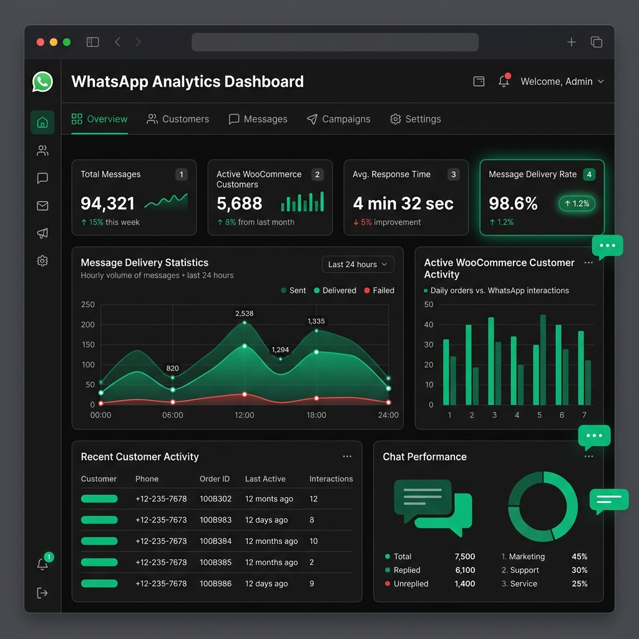Open Home from the sidebar icon
This screenshot has width=639, height=639.
click(x=42, y=122)
